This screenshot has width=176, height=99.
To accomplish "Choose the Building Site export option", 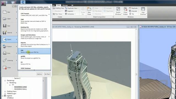I will click(x=34, y=29).
